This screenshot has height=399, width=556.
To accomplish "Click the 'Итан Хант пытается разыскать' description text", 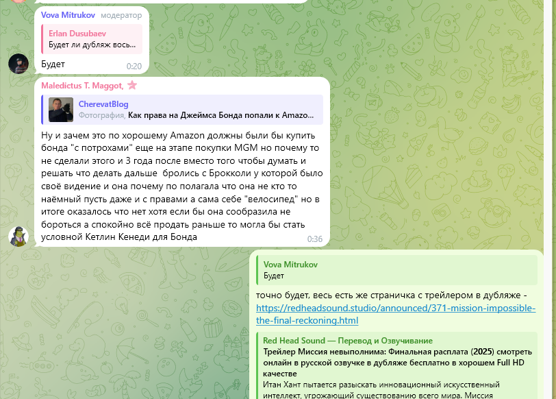I will (381, 389).
